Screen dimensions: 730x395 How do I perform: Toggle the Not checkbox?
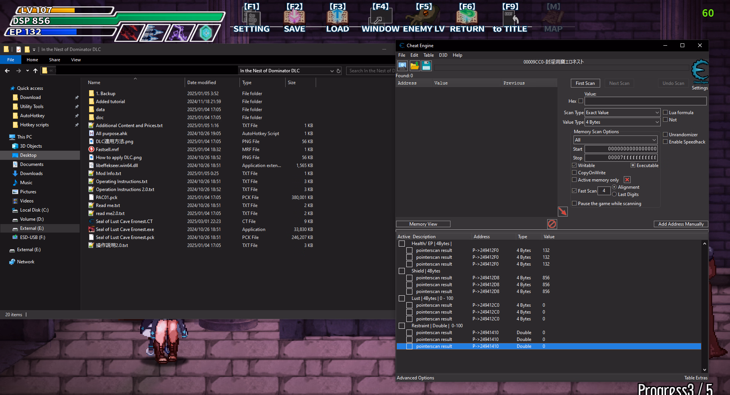tap(665, 120)
